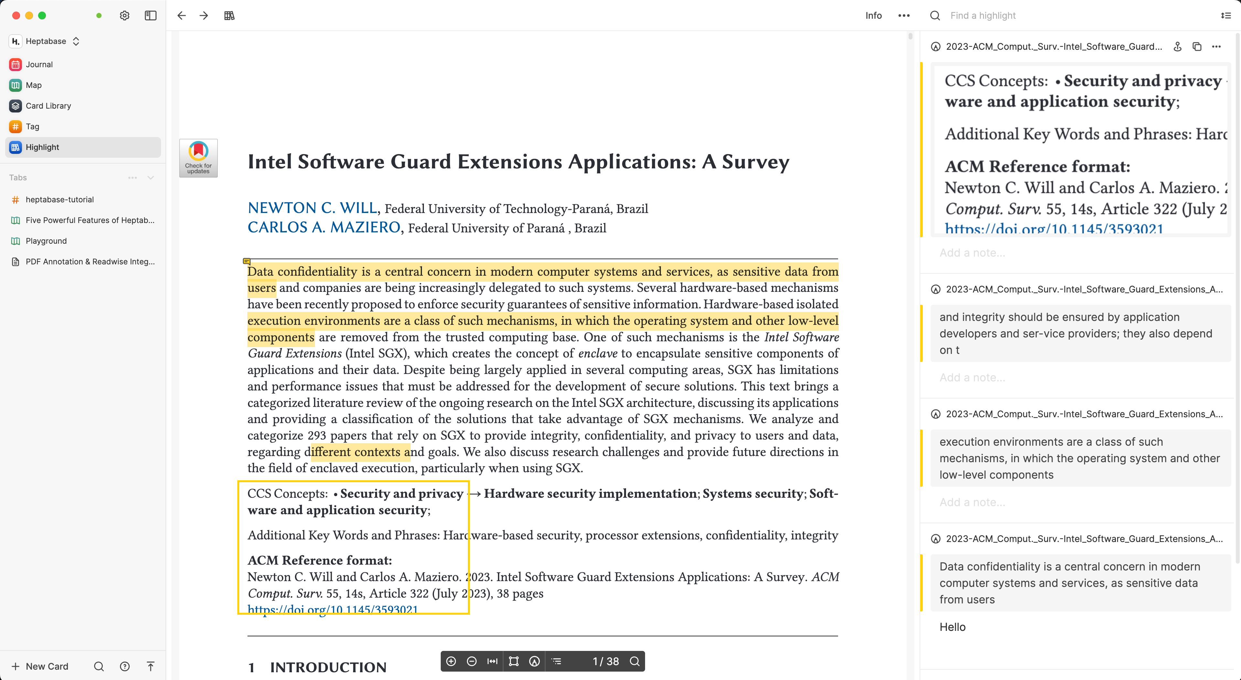Zoom in with the plus icon
Viewport: 1241px width, 680px height.
coord(451,661)
